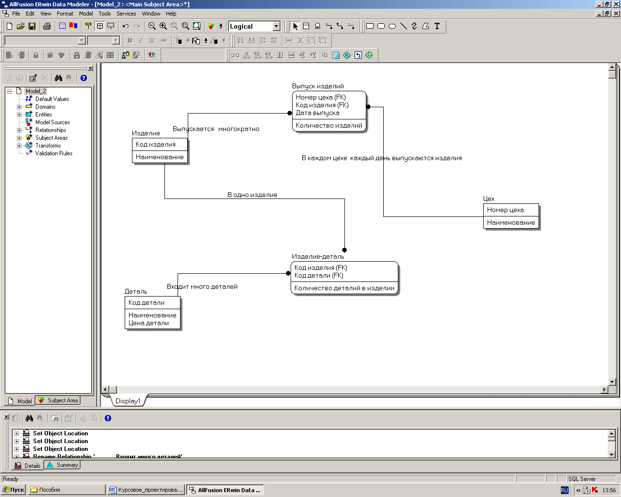Select the Pointer arrow tool

pos(295,26)
